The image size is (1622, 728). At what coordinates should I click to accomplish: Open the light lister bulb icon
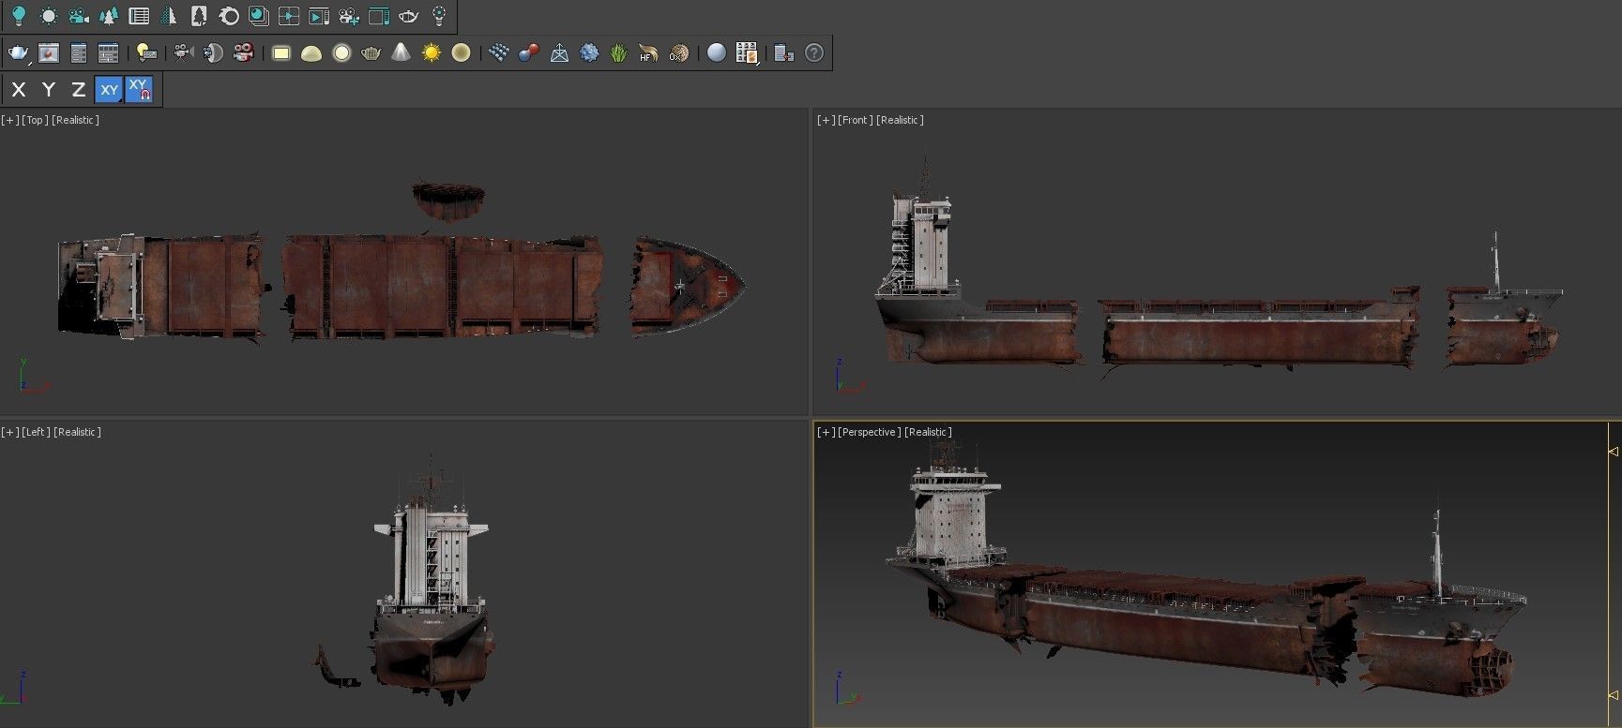tap(145, 53)
